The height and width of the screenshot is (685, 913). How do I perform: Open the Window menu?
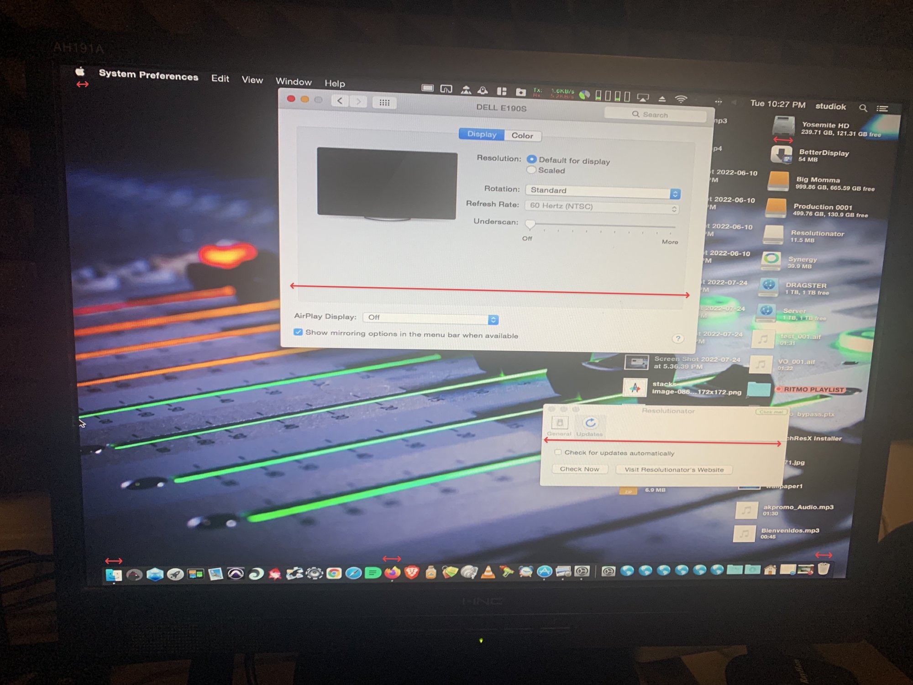tap(293, 82)
